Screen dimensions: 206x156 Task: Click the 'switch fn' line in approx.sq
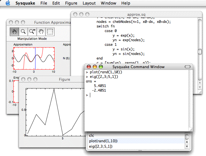[106, 26]
